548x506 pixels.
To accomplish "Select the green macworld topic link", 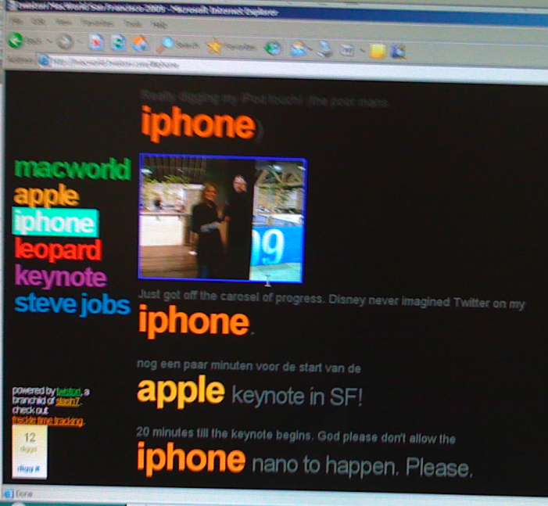I will [73, 169].
